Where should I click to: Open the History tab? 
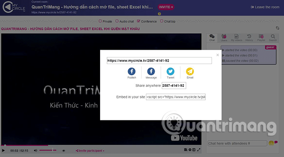click(x=249, y=38)
